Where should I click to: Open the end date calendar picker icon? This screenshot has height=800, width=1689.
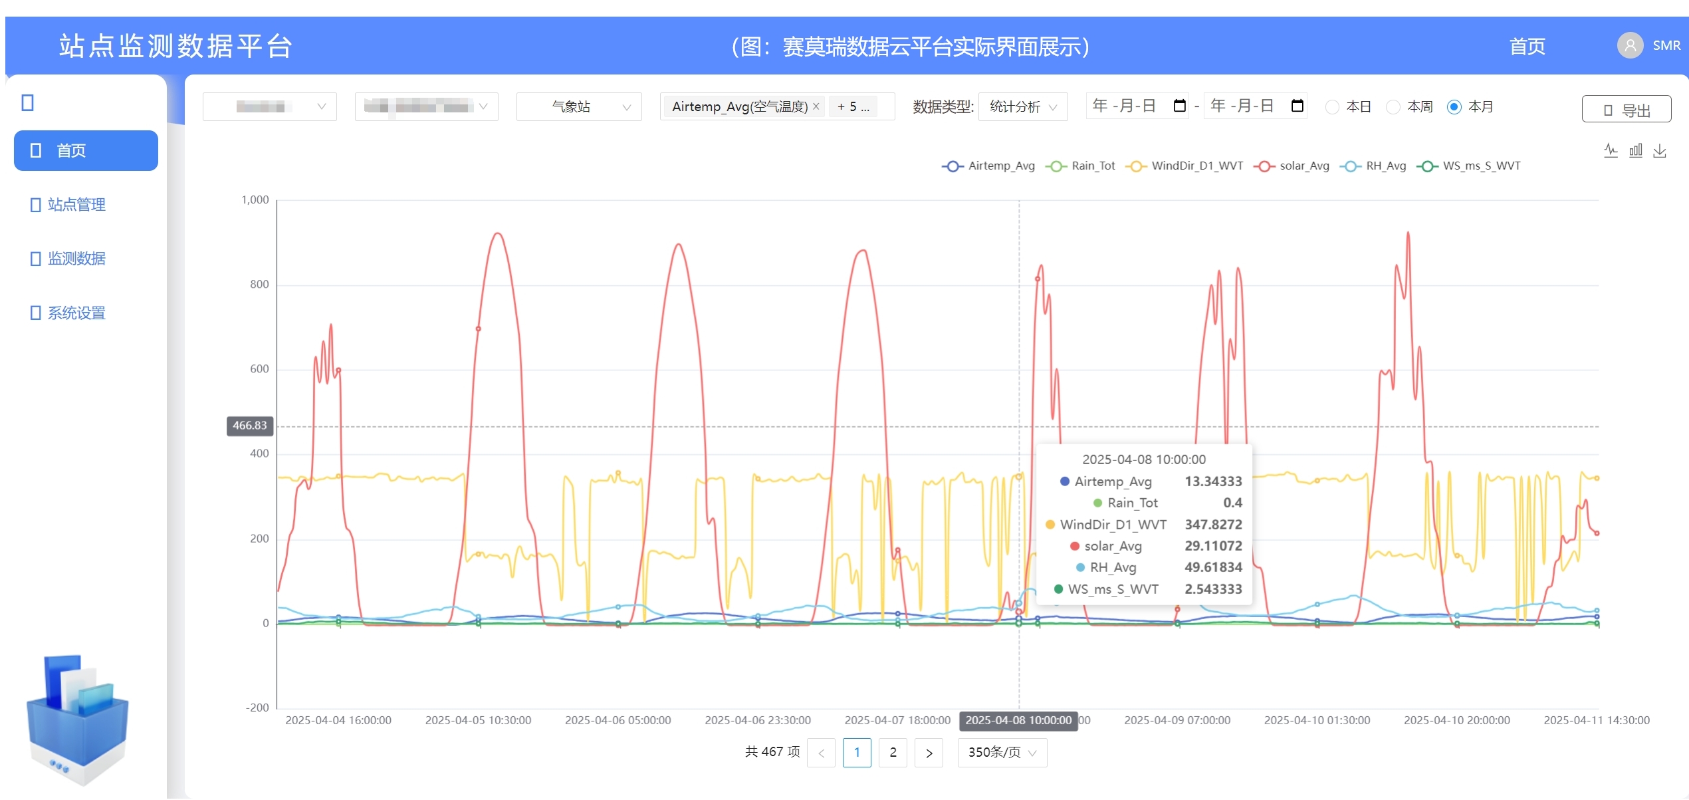(1297, 106)
